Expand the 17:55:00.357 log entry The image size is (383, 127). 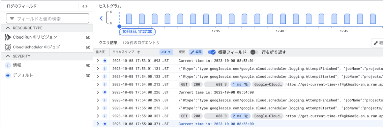(x=98, y=116)
